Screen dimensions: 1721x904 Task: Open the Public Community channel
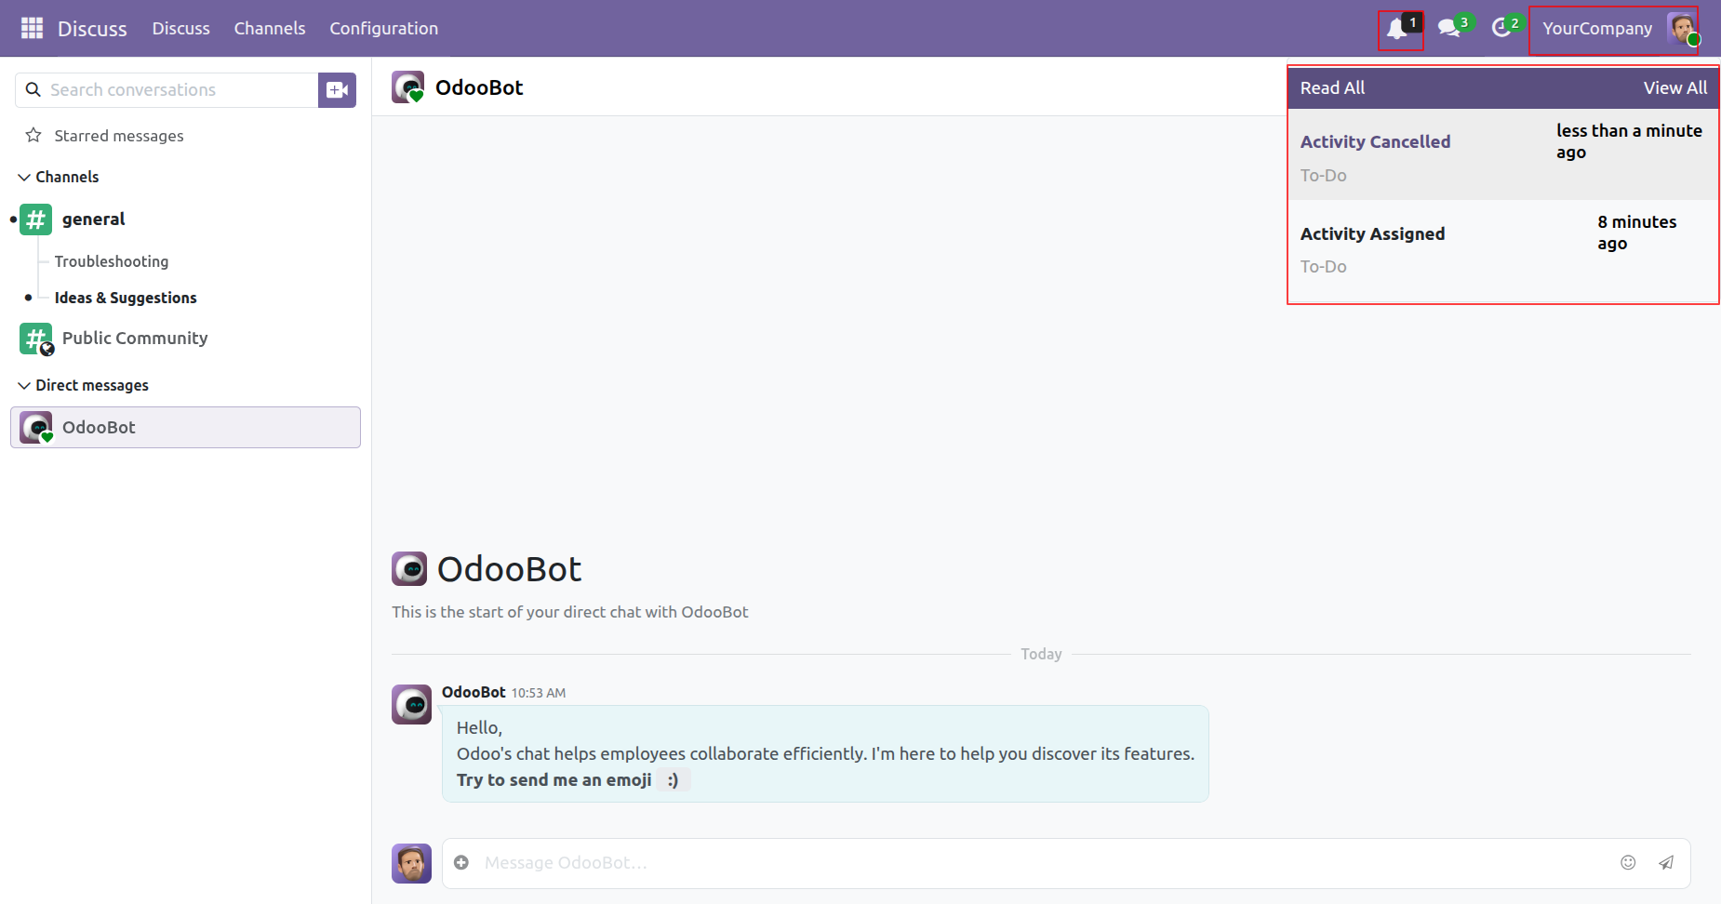[x=135, y=339]
